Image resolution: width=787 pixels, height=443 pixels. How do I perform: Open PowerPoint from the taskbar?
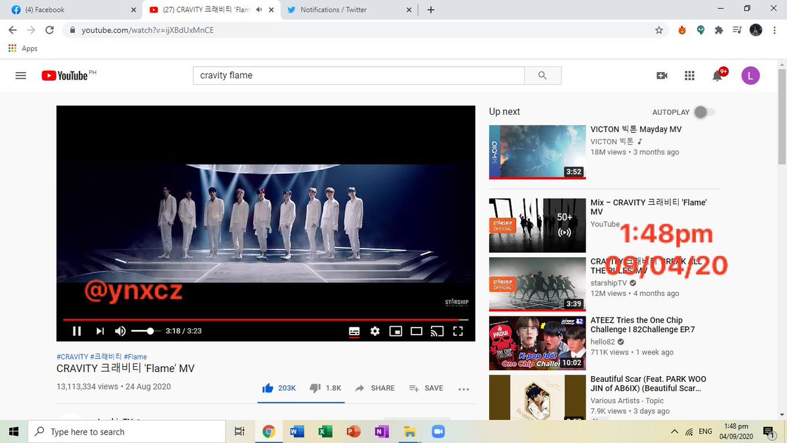(x=353, y=431)
